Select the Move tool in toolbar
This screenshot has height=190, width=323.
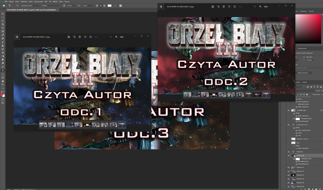point(3,14)
